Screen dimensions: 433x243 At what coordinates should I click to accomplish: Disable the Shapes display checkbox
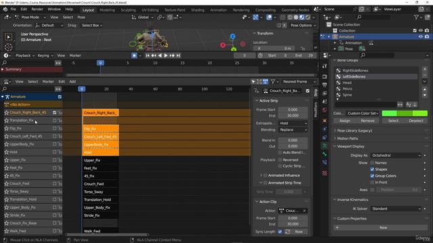point(372,169)
